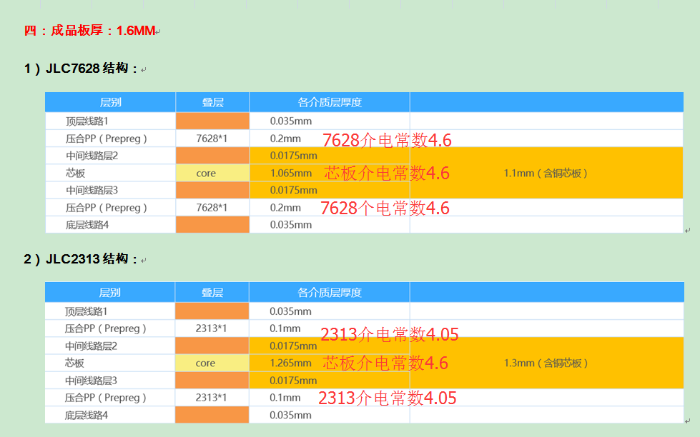Click 中间线路层2 in the JLC7628 table
700x437 pixels.
tap(92, 156)
